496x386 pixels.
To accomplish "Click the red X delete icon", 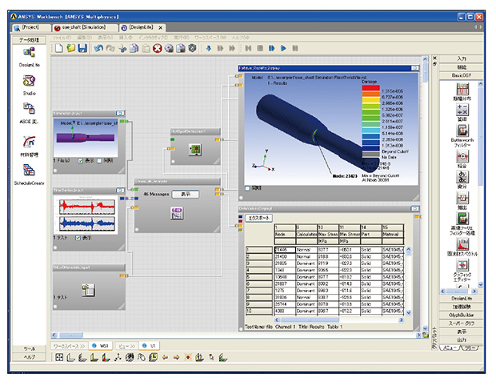I will 158,48.
